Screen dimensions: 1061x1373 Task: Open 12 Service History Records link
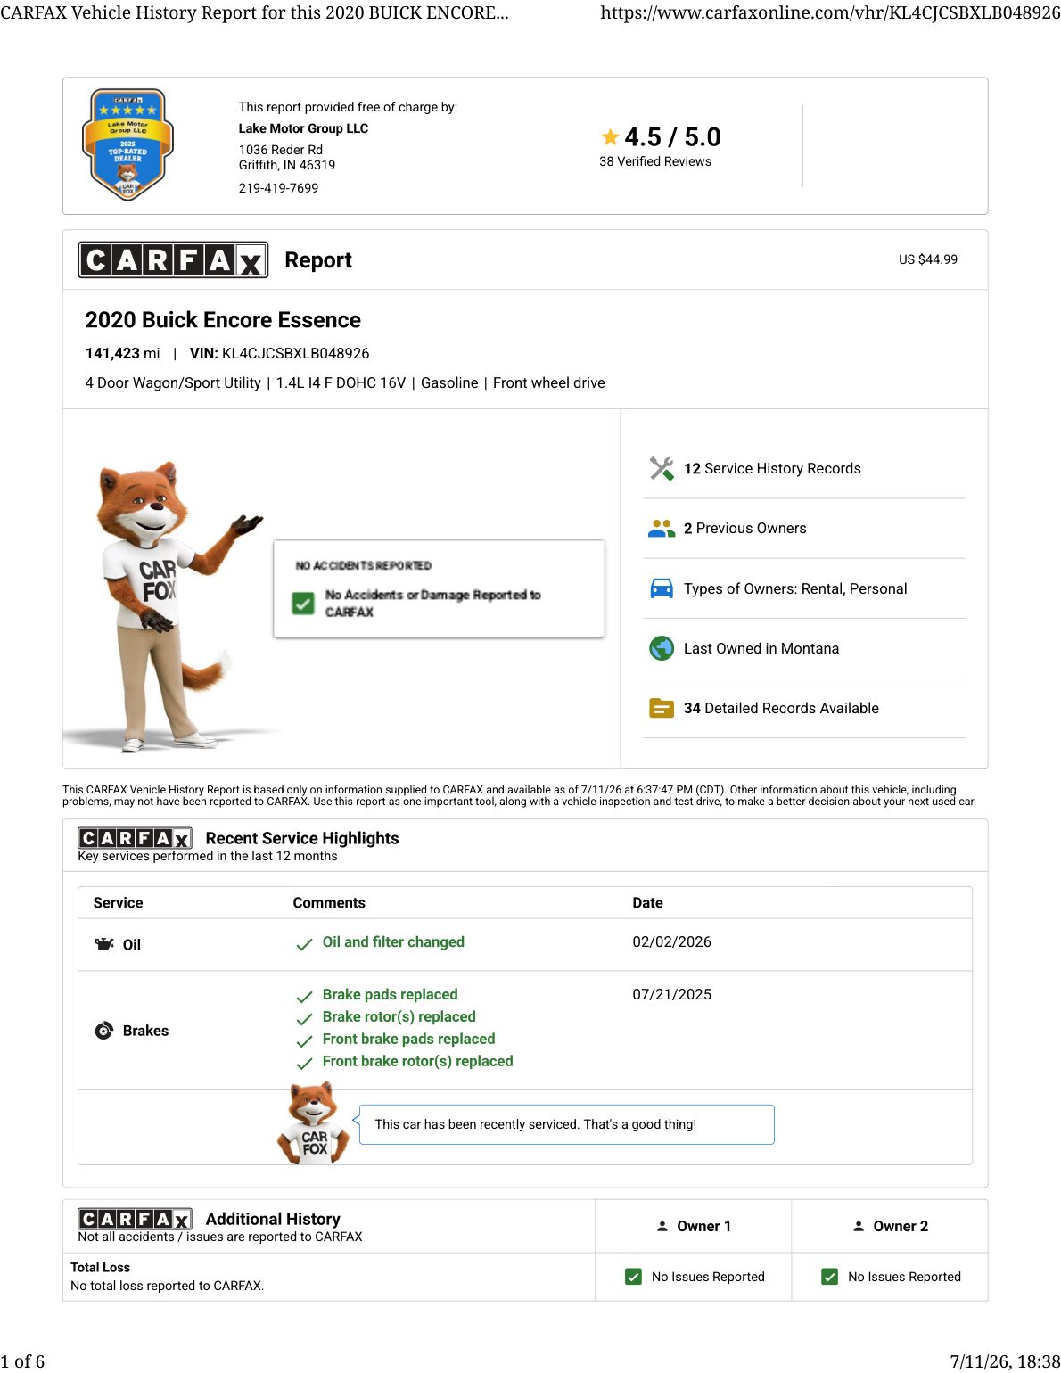tap(772, 469)
